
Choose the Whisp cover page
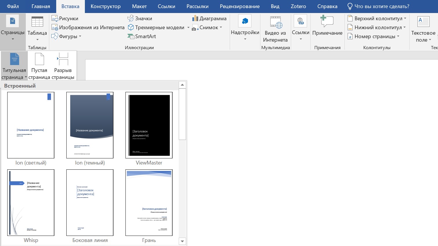click(31, 203)
